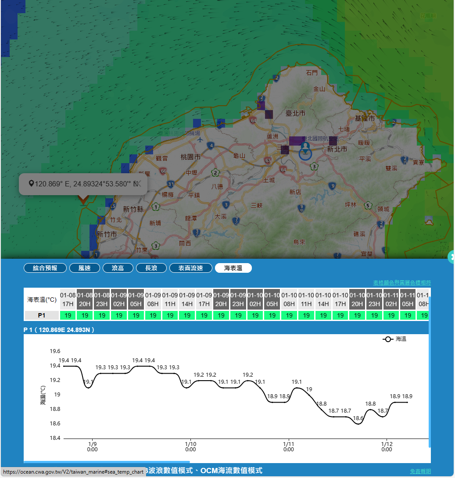The height and width of the screenshot is (478, 455).
Task: Select the 01-09 08H time column header
Action: pyautogui.click(x=153, y=299)
